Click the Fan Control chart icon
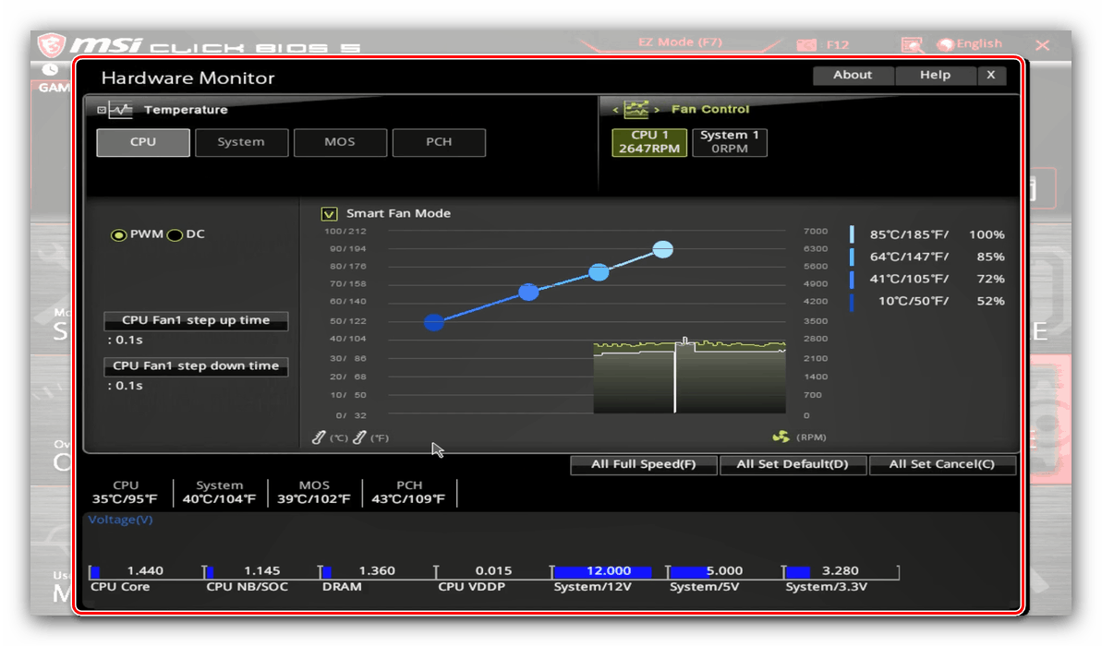Image resolution: width=1102 pixels, height=646 pixels. [636, 109]
